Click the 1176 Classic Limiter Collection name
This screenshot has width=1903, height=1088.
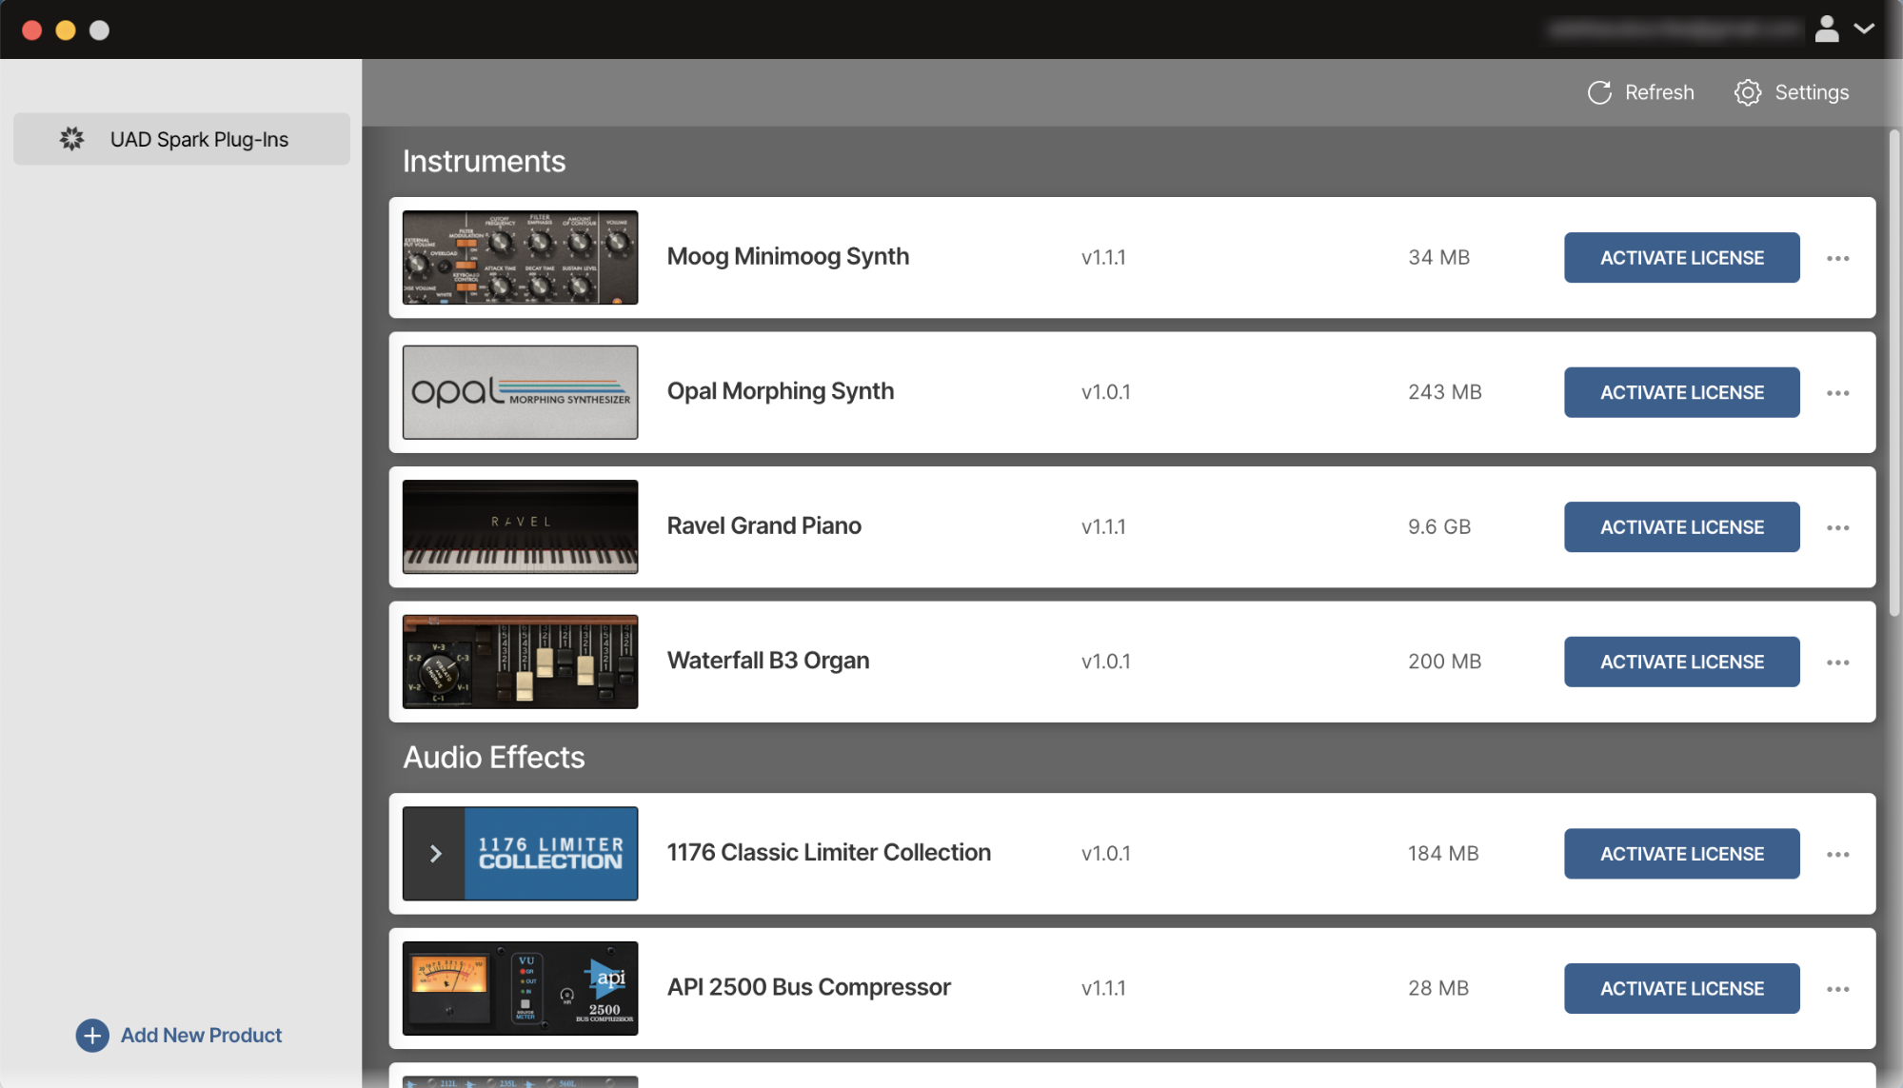tap(828, 853)
